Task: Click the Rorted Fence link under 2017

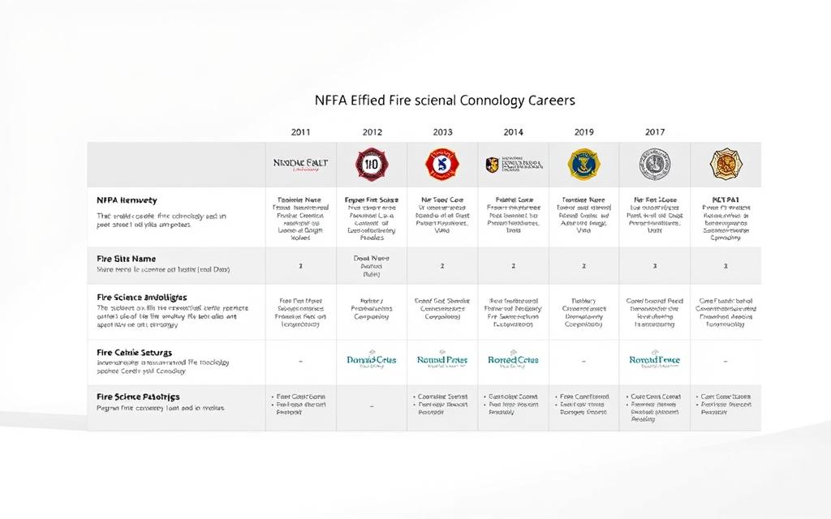Action: click(654, 359)
